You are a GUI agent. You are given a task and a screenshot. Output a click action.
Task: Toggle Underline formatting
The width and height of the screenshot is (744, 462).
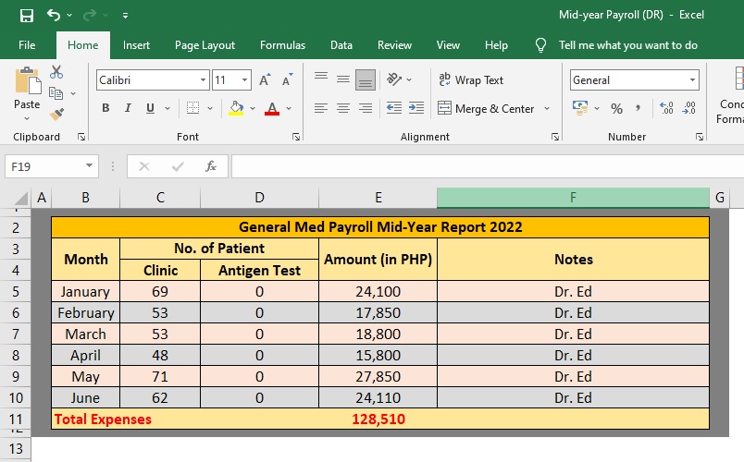tap(151, 108)
